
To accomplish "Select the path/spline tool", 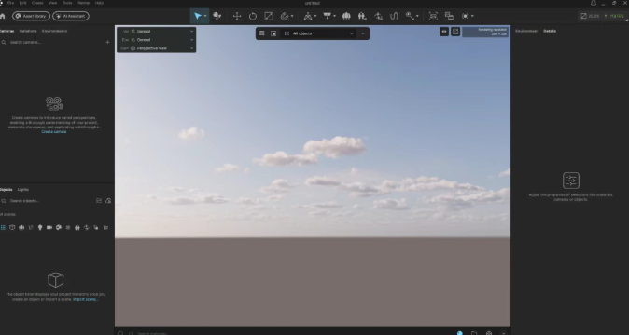I will 394,16.
